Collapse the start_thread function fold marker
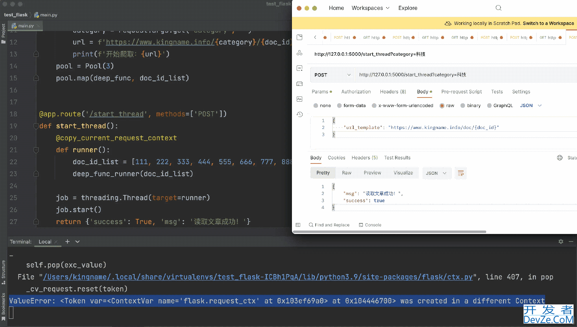 point(36,126)
